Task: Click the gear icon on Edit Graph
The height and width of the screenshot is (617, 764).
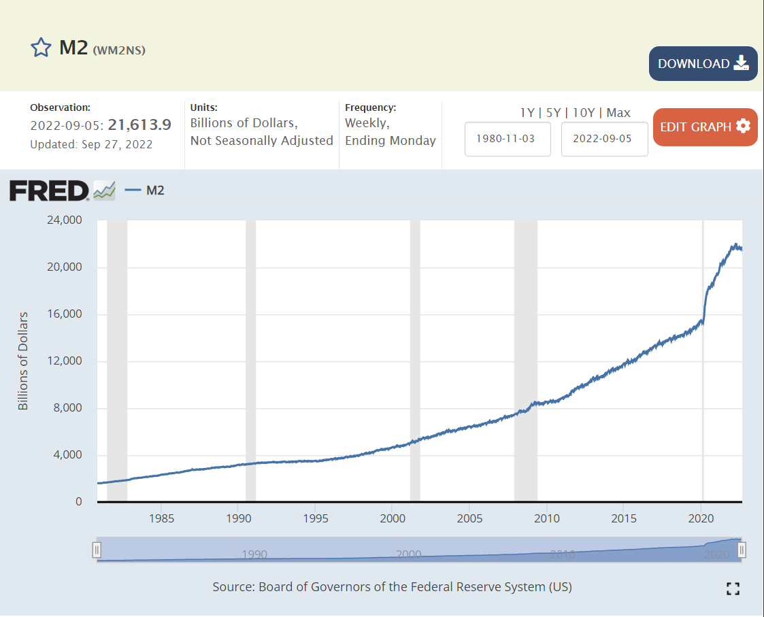Action: (743, 127)
